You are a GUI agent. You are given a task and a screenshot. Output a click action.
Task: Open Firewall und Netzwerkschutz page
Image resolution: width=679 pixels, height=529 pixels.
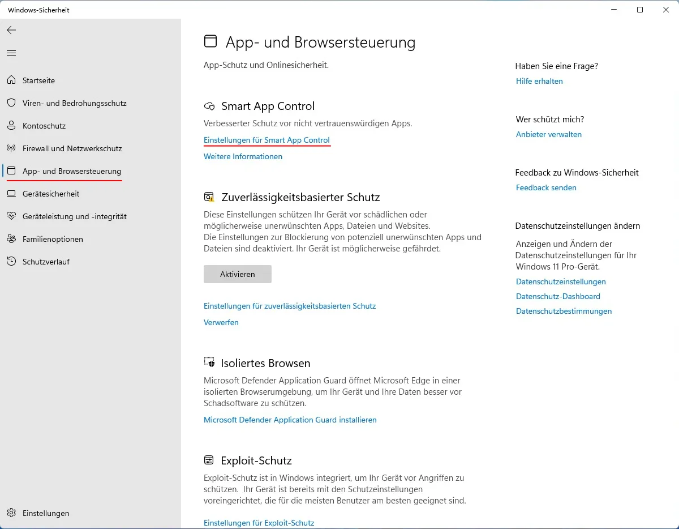[72, 148]
